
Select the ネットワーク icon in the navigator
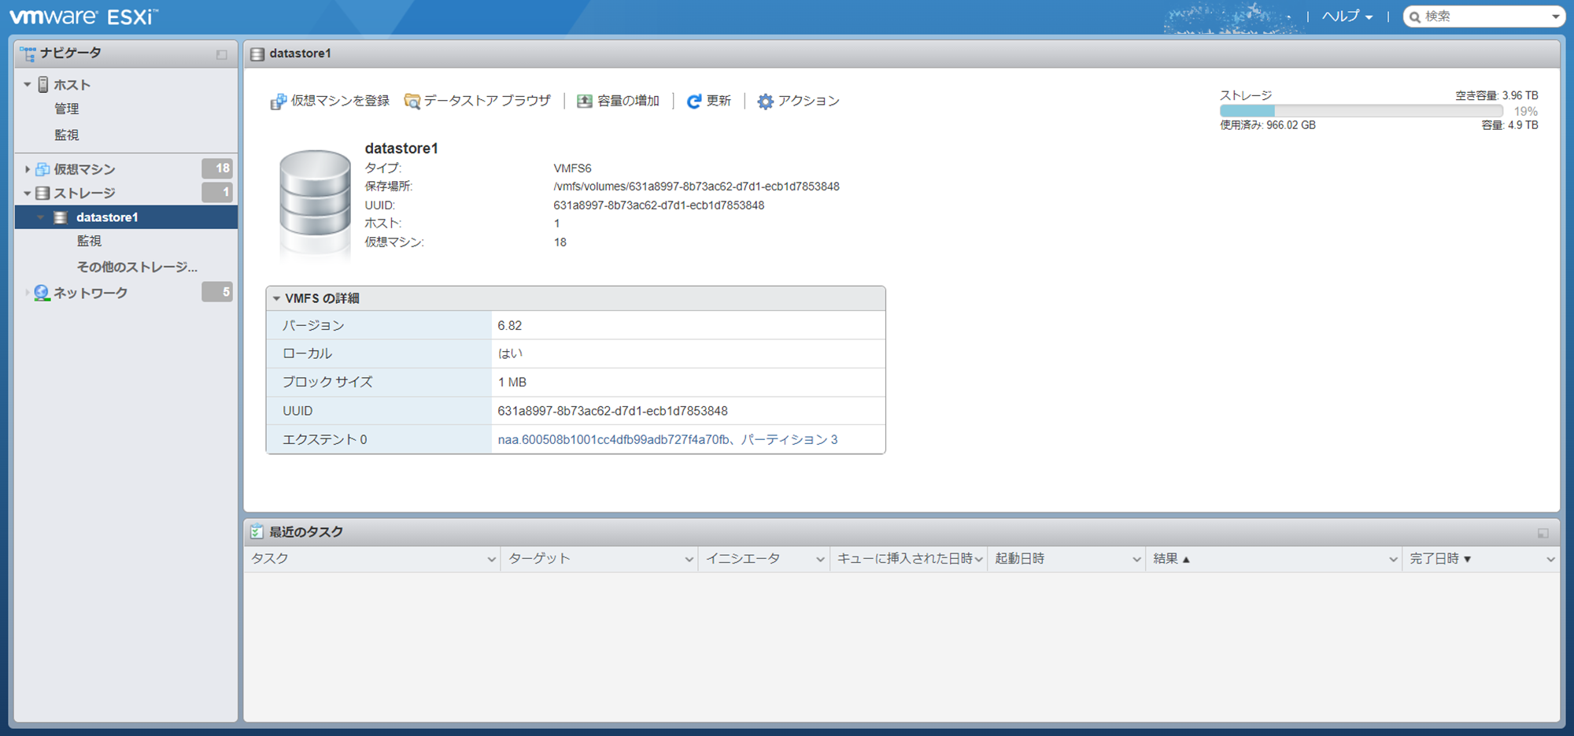point(42,293)
